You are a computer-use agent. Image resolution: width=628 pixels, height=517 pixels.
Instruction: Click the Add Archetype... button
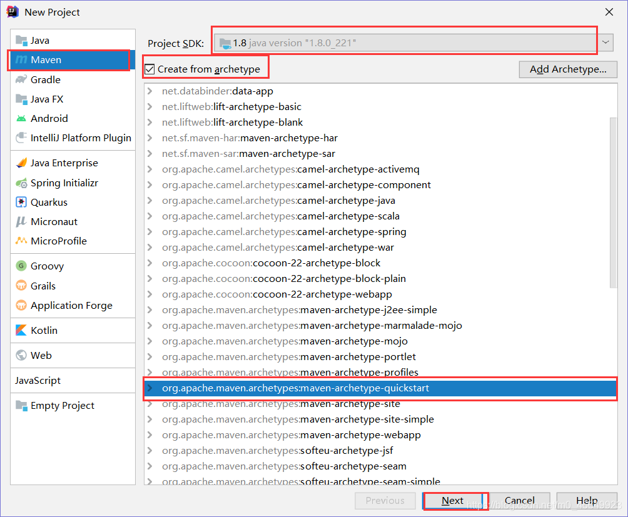[x=568, y=69]
